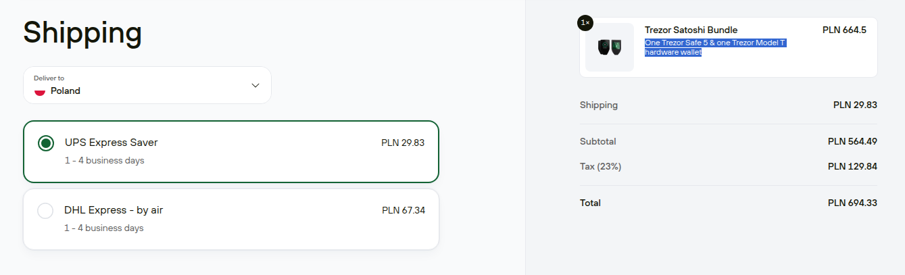
Task: Click the UPS Express Saver label
Action: tap(111, 143)
